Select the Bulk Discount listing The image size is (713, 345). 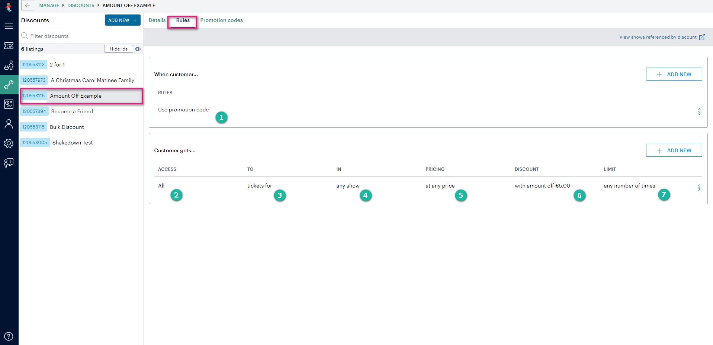(x=67, y=127)
